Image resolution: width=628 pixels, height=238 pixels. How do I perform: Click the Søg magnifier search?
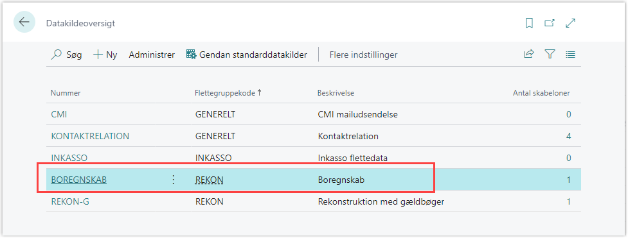[x=66, y=55]
